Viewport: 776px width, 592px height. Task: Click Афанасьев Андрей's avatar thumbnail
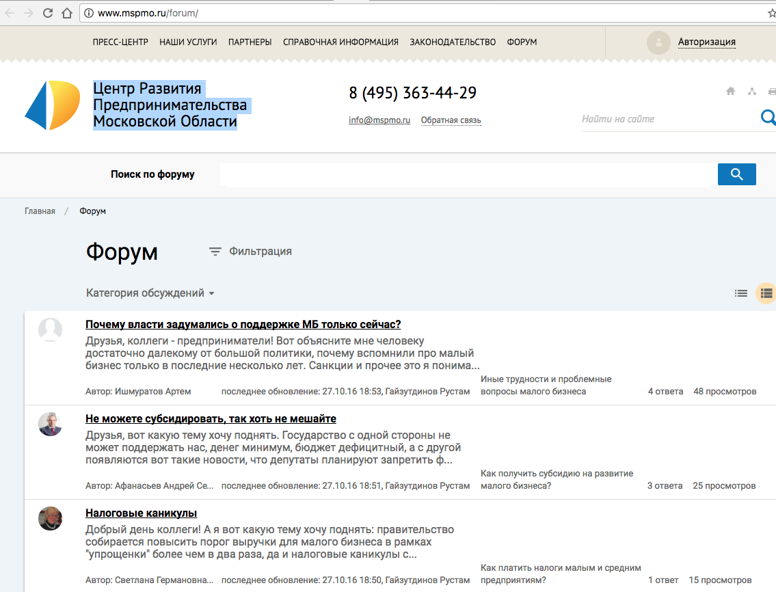click(x=51, y=425)
